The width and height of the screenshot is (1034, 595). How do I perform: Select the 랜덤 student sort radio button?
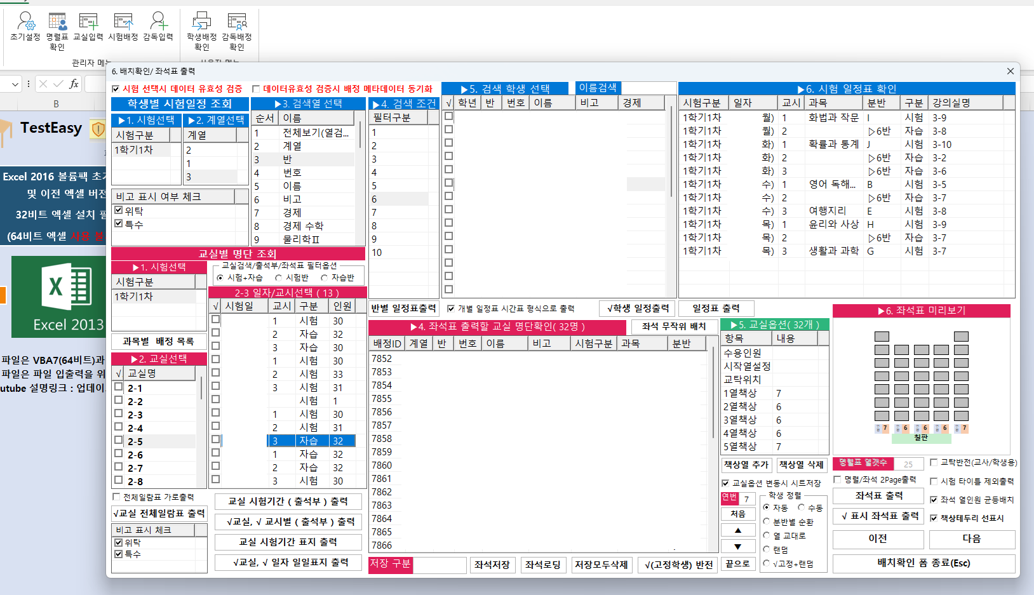767,550
